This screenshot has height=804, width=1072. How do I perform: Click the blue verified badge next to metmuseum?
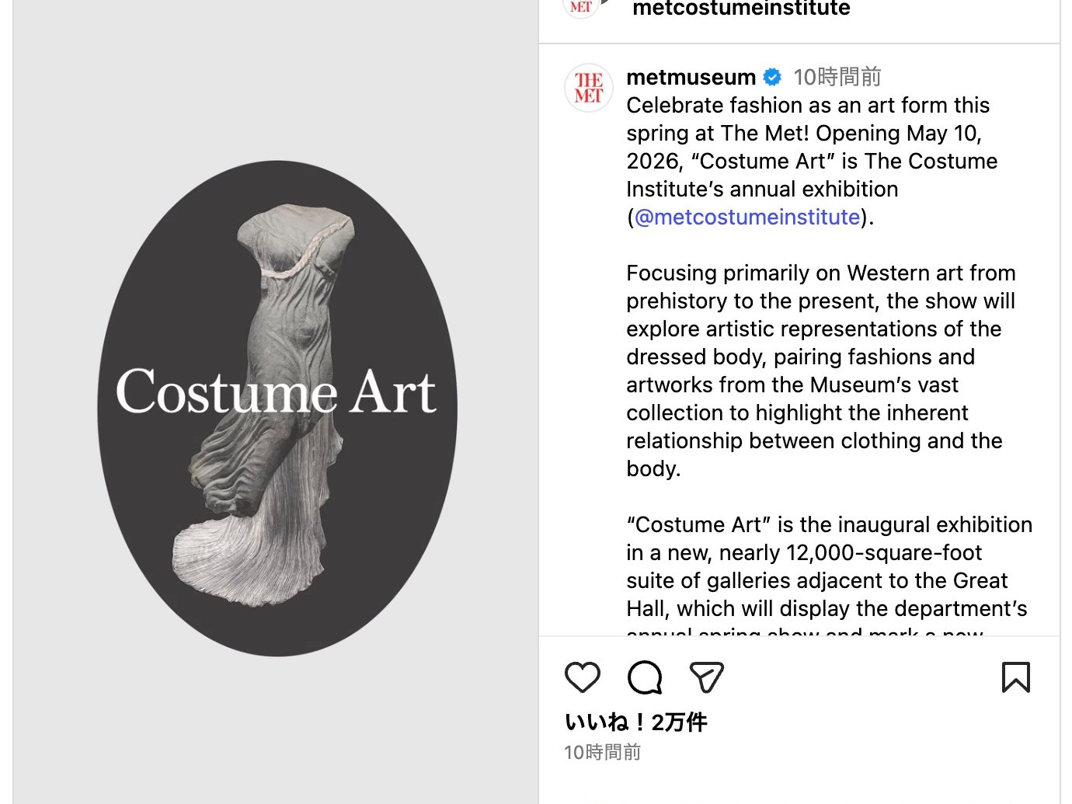point(772,77)
